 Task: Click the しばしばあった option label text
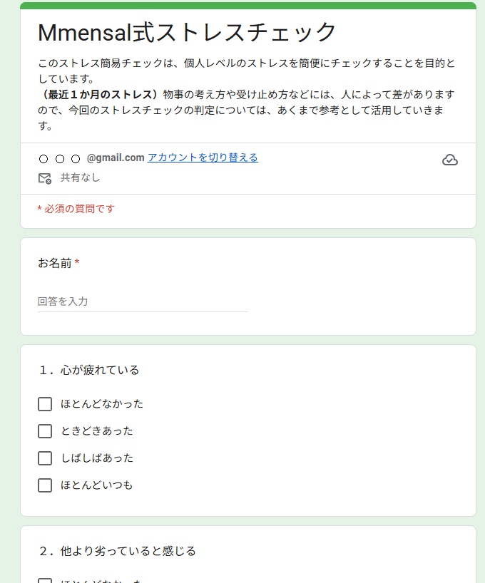point(97,458)
